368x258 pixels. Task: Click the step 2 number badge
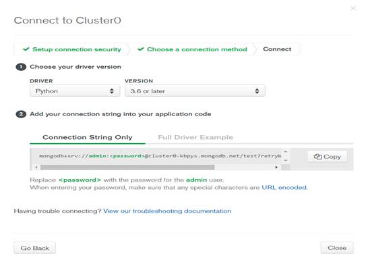tap(21, 114)
